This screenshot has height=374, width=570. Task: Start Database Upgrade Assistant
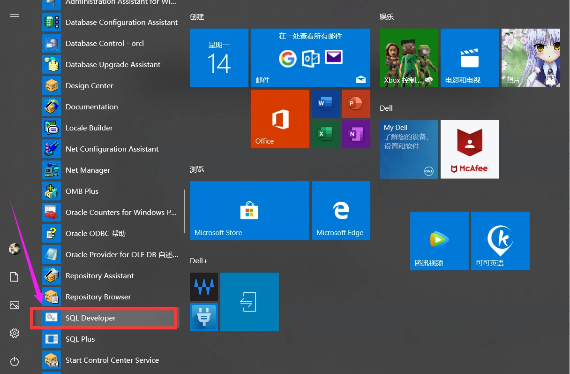click(111, 64)
